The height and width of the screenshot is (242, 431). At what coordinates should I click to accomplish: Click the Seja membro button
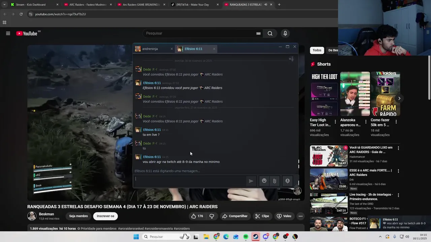coord(78,216)
